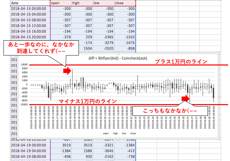This screenshot has width=230, height=161.
Task: Click the -2000 label on chart's vertical axis
Action: (24, 89)
